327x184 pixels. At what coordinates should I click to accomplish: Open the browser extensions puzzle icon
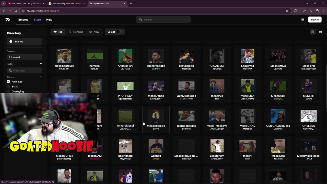coord(296,11)
